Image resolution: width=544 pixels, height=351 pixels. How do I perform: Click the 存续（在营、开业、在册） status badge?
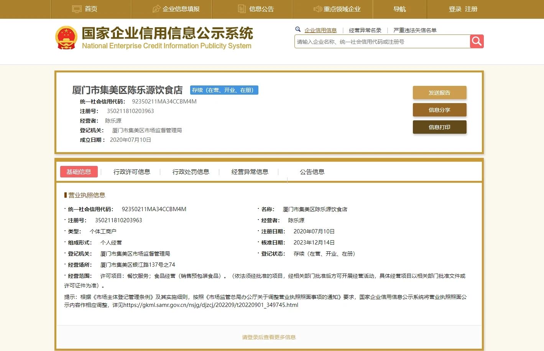pyautogui.click(x=224, y=90)
